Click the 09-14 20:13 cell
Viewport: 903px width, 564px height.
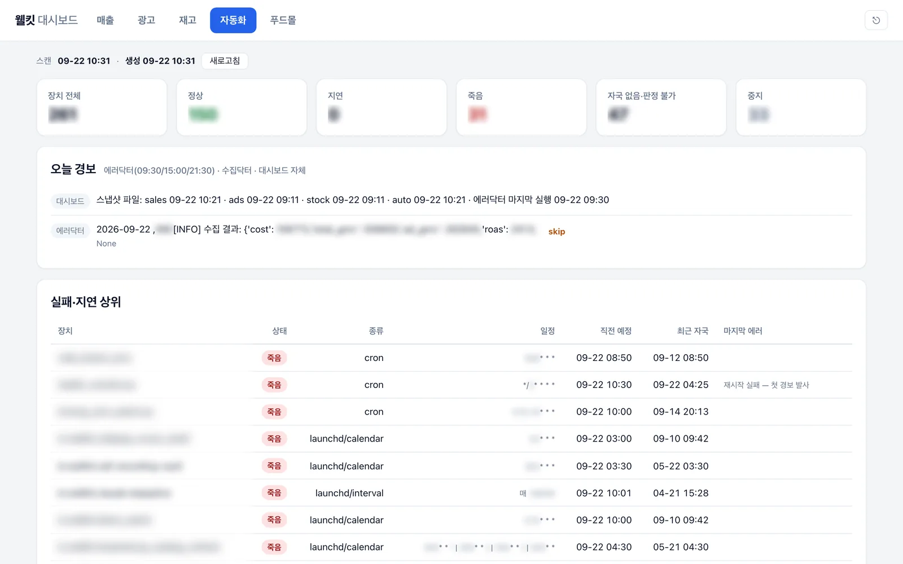click(x=681, y=412)
